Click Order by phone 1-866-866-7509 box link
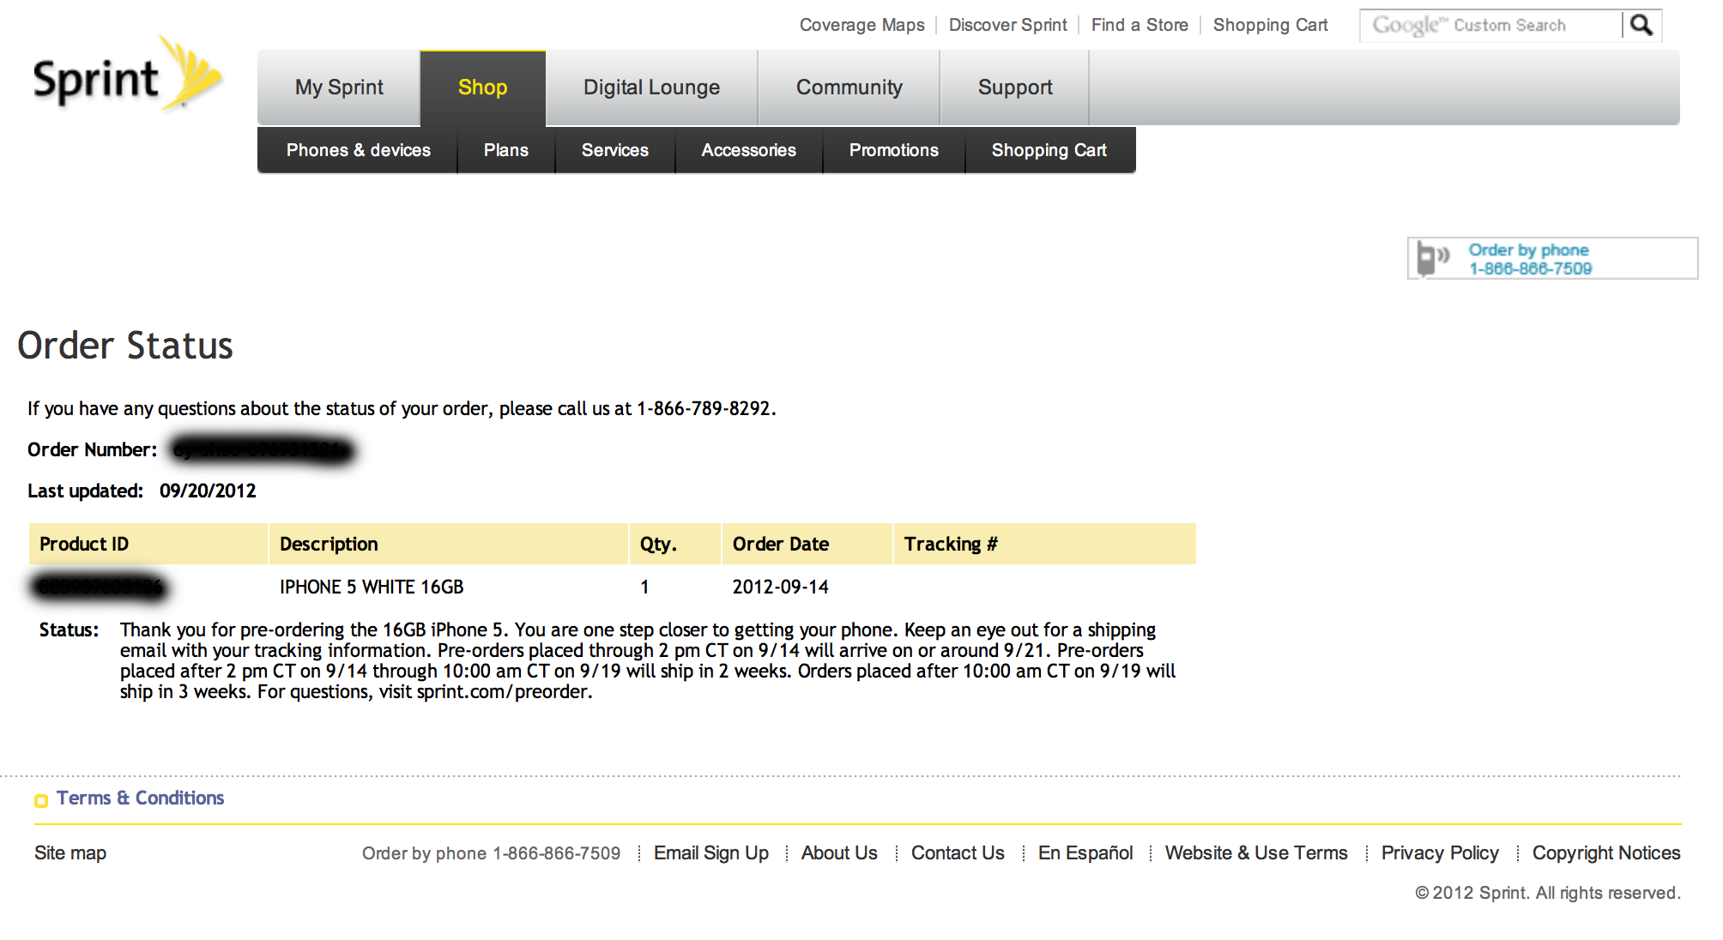 1552,258
